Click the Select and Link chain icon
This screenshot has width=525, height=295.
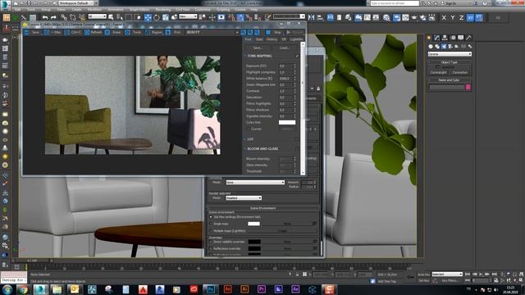64,17
